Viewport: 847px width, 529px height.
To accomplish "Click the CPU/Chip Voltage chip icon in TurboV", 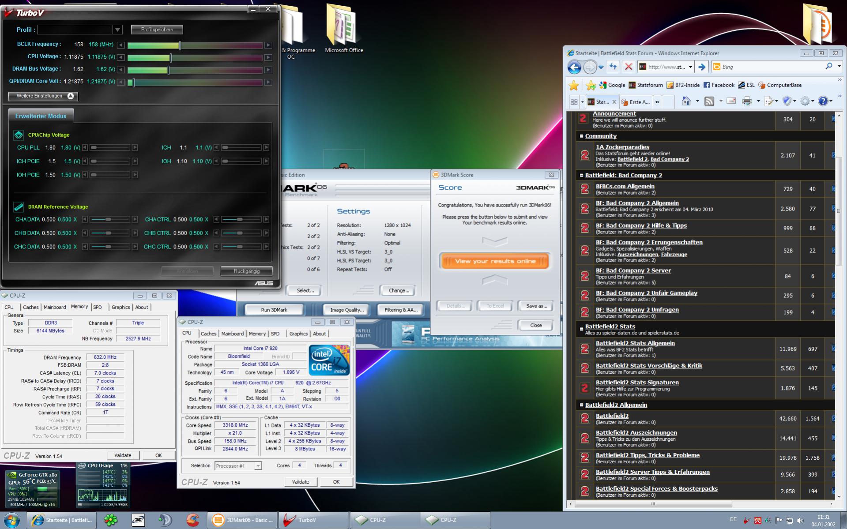I will (19, 135).
